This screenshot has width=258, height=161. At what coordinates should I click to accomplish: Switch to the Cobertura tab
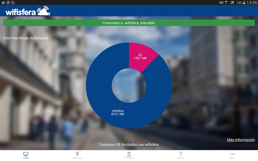click(x=77, y=155)
